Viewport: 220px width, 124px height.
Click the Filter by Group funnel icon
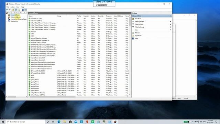point(133,27)
